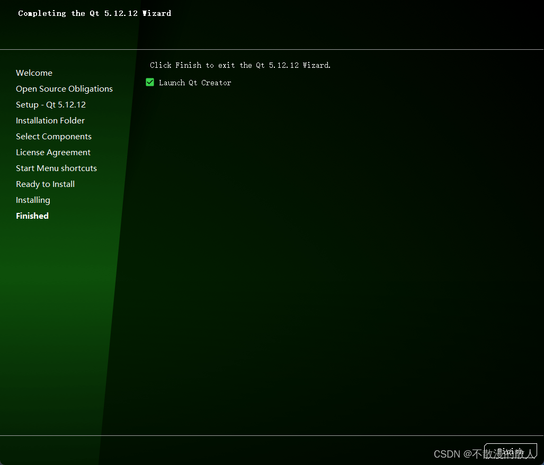Select the Ready to Install step
The image size is (544, 465).
(x=45, y=184)
